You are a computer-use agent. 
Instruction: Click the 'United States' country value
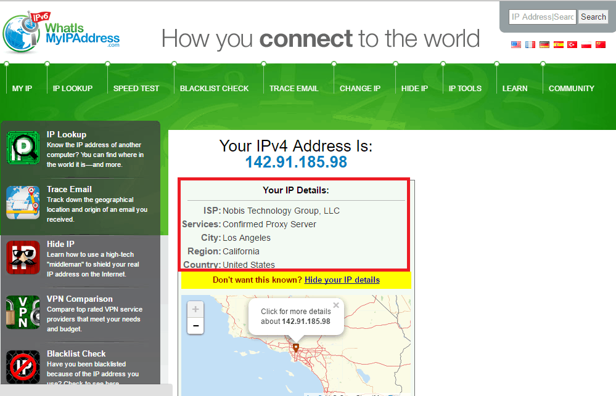click(248, 265)
